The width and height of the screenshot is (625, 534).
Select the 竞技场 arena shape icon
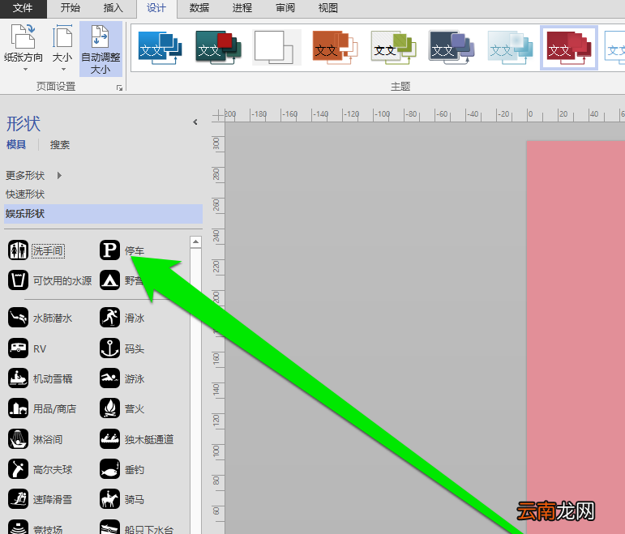18,527
